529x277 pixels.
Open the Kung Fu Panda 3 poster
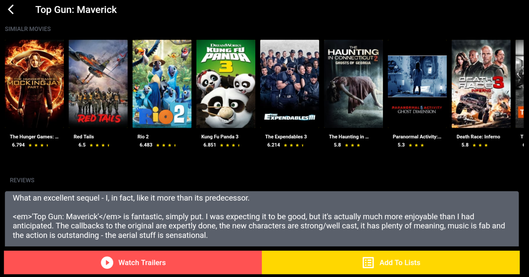[x=226, y=84]
